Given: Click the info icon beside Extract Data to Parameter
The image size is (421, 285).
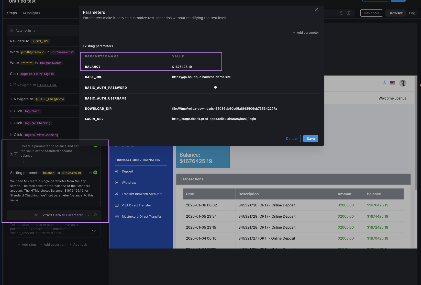Looking at the screenshot, I should [95, 215].
